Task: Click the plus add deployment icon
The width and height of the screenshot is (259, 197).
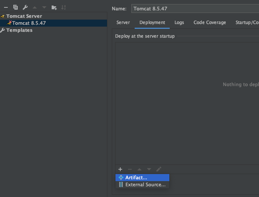Action: (x=120, y=169)
